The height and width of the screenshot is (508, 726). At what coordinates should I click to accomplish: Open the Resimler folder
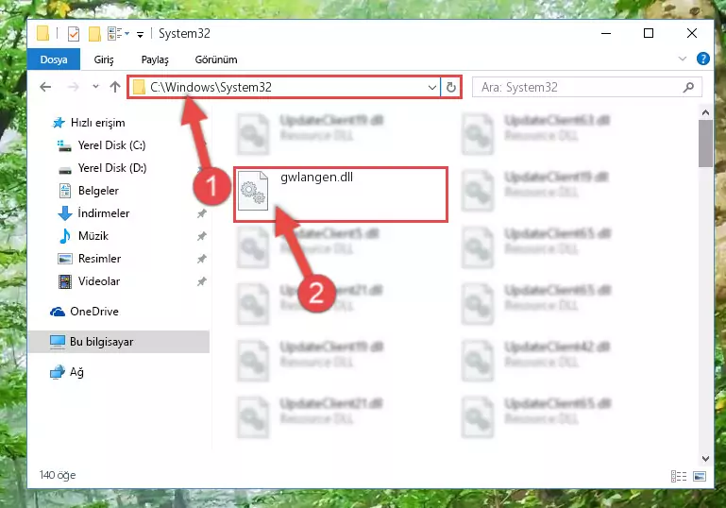pos(99,259)
